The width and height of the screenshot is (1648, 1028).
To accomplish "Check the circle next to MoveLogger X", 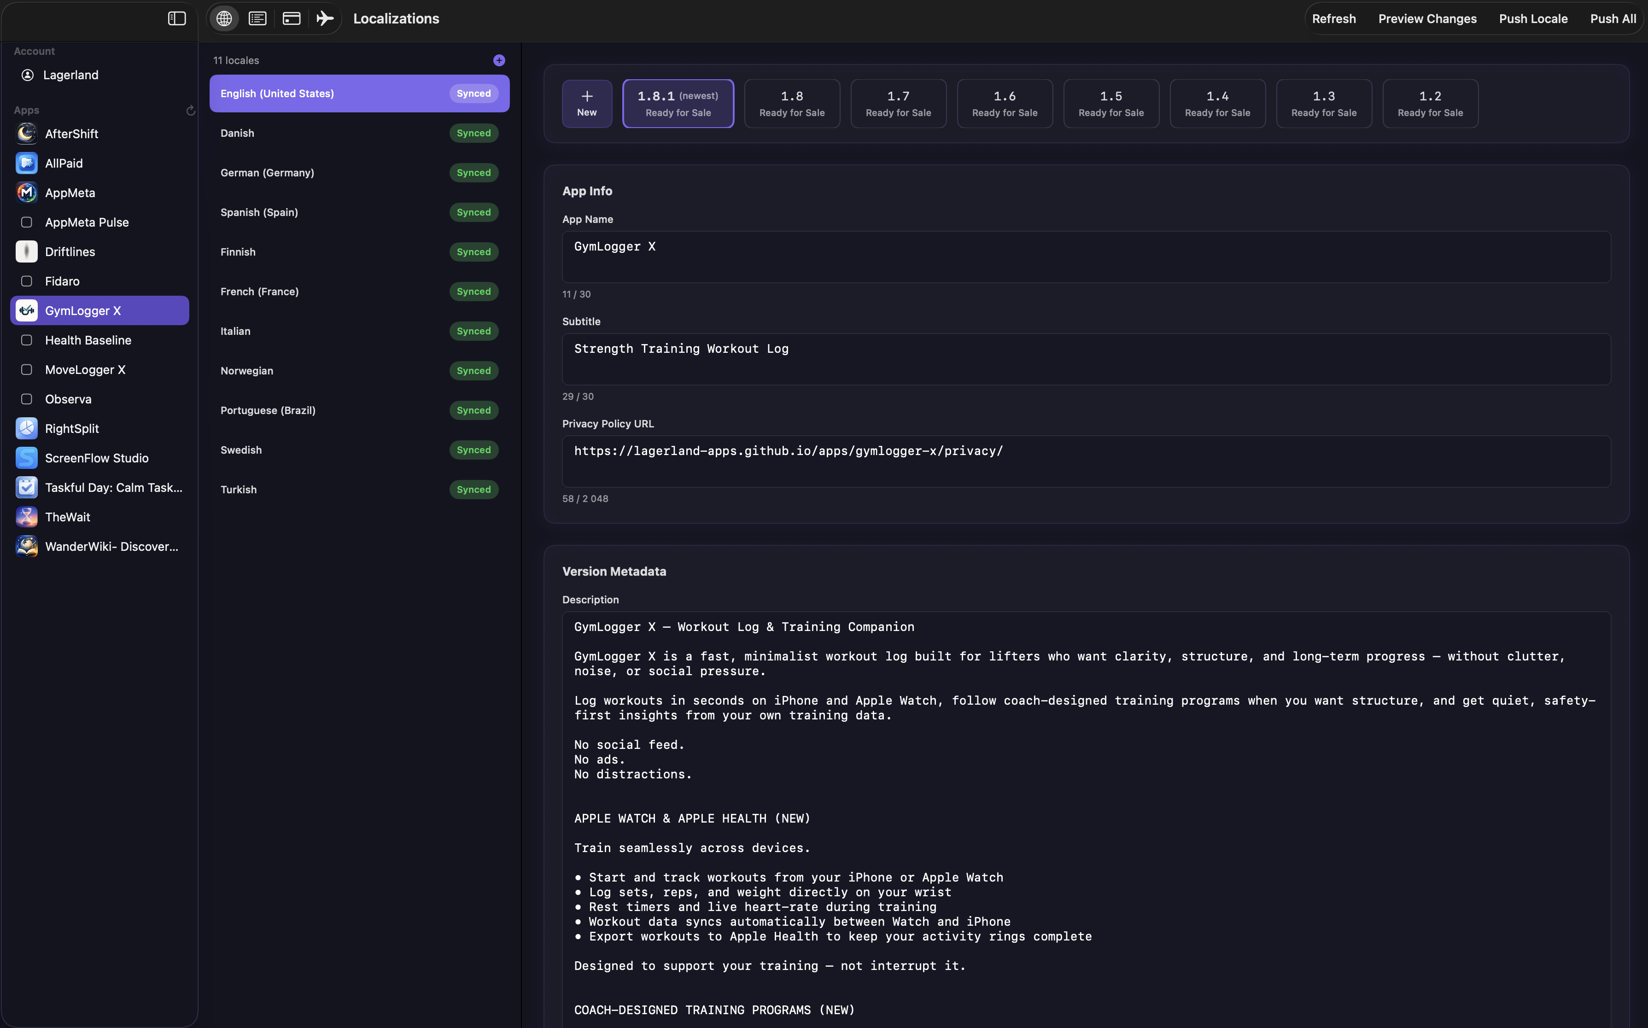I will (x=27, y=369).
